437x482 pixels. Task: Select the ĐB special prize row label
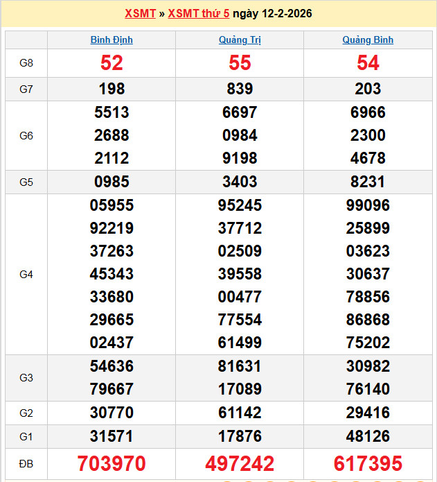[26, 463]
